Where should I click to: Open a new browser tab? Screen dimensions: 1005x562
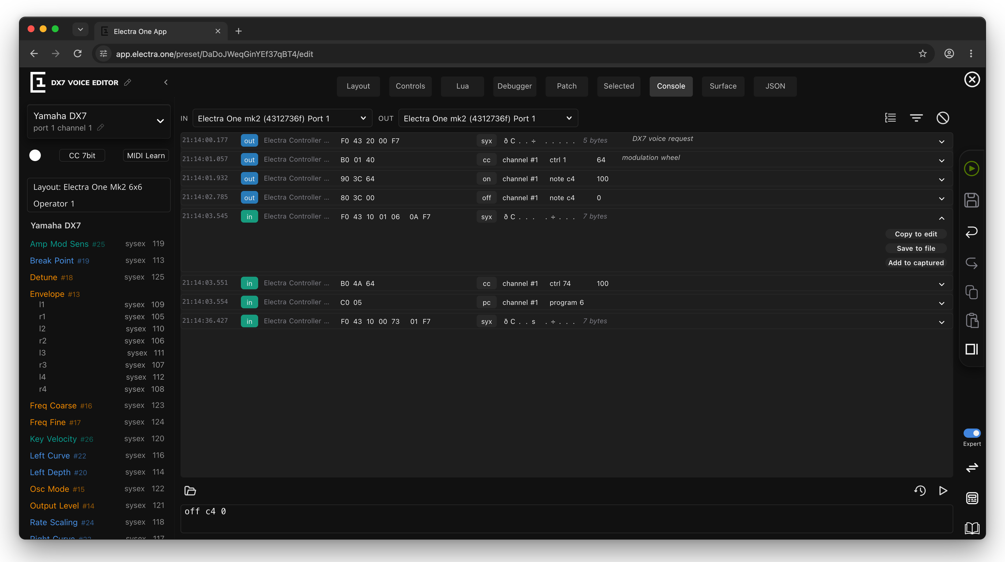coord(238,31)
